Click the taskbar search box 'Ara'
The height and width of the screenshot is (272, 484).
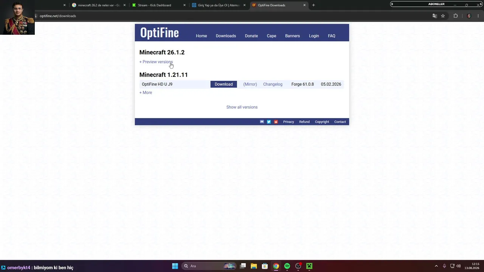point(208,266)
